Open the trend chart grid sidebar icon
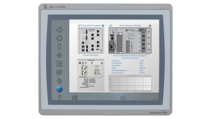This screenshot has height=119, width=211. coord(59,72)
